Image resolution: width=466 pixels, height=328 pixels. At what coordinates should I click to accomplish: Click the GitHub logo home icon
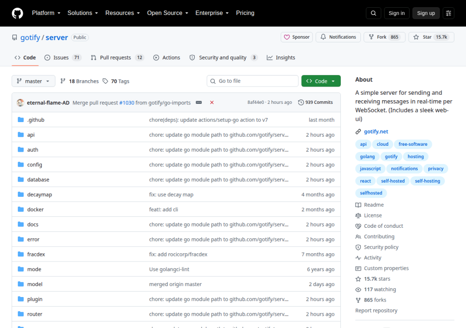(17, 13)
